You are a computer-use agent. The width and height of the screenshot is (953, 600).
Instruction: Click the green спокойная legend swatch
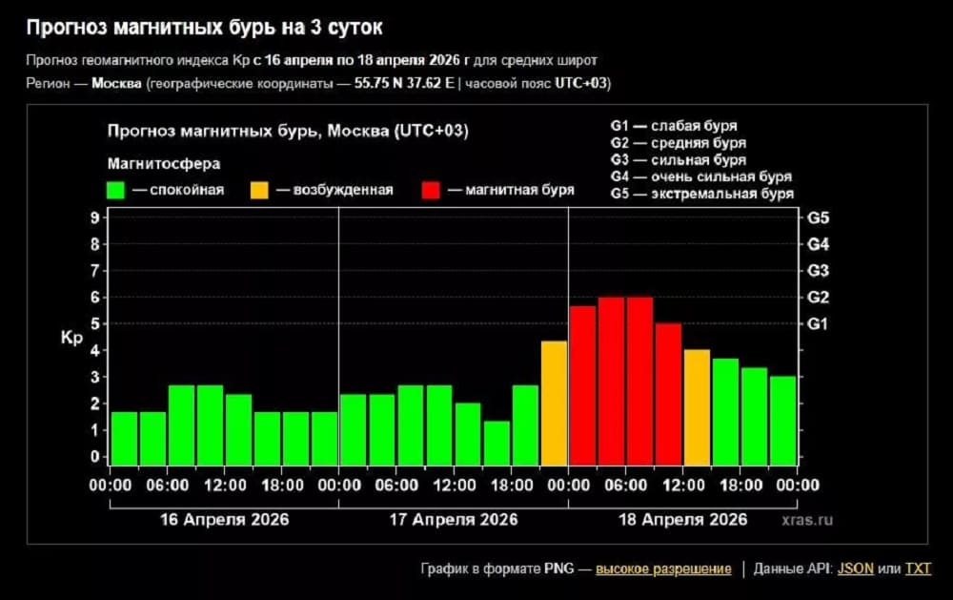[116, 190]
